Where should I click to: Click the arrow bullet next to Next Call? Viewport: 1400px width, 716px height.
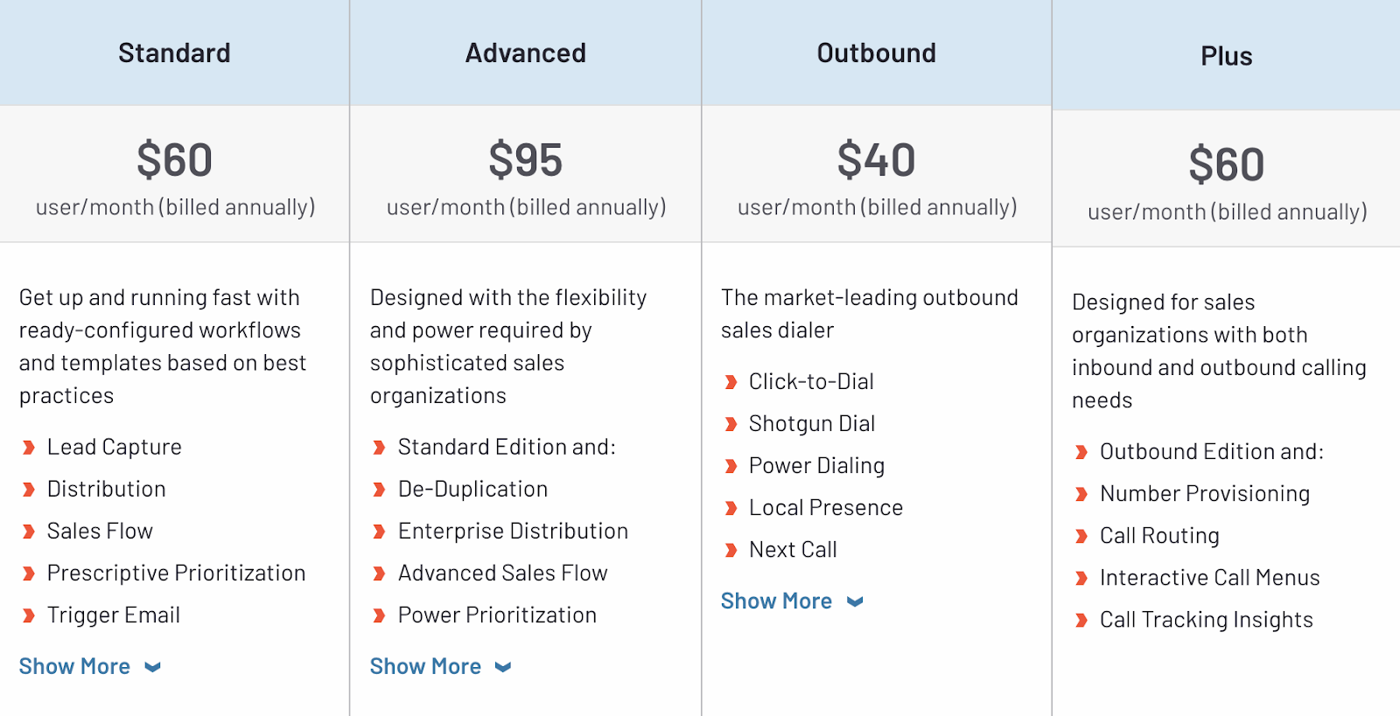tap(731, 550)
